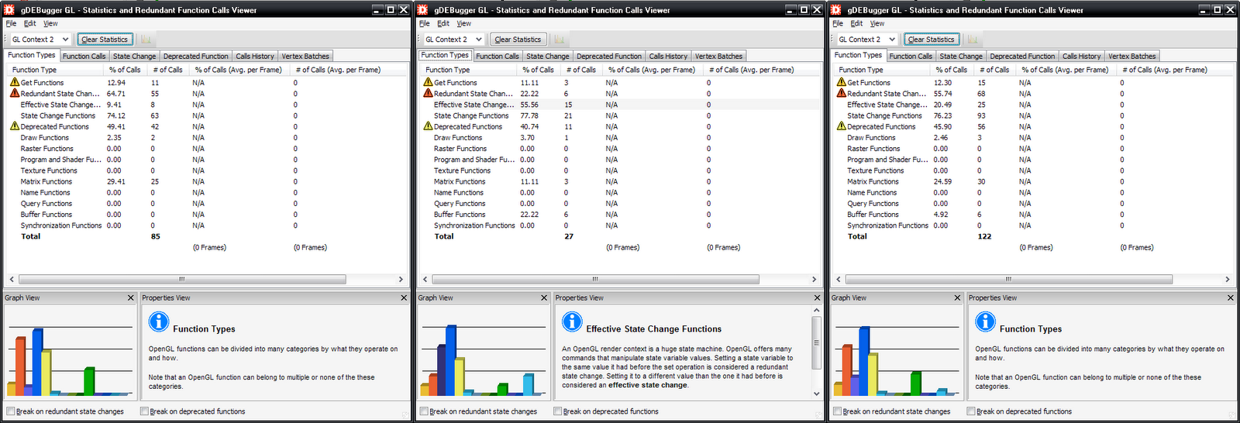Click Deprecated Functions warning icon in middle window
1240x423 pixels.
point(428,126)
